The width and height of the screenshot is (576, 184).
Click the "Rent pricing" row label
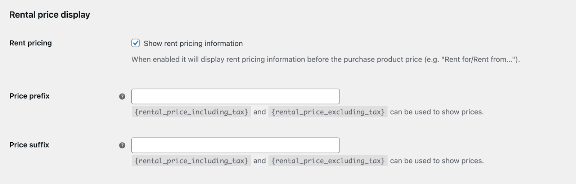pos(31,43)
